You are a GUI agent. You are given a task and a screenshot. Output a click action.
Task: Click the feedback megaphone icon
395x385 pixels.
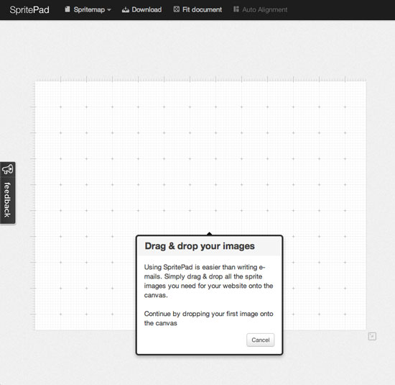coord(7,169)
